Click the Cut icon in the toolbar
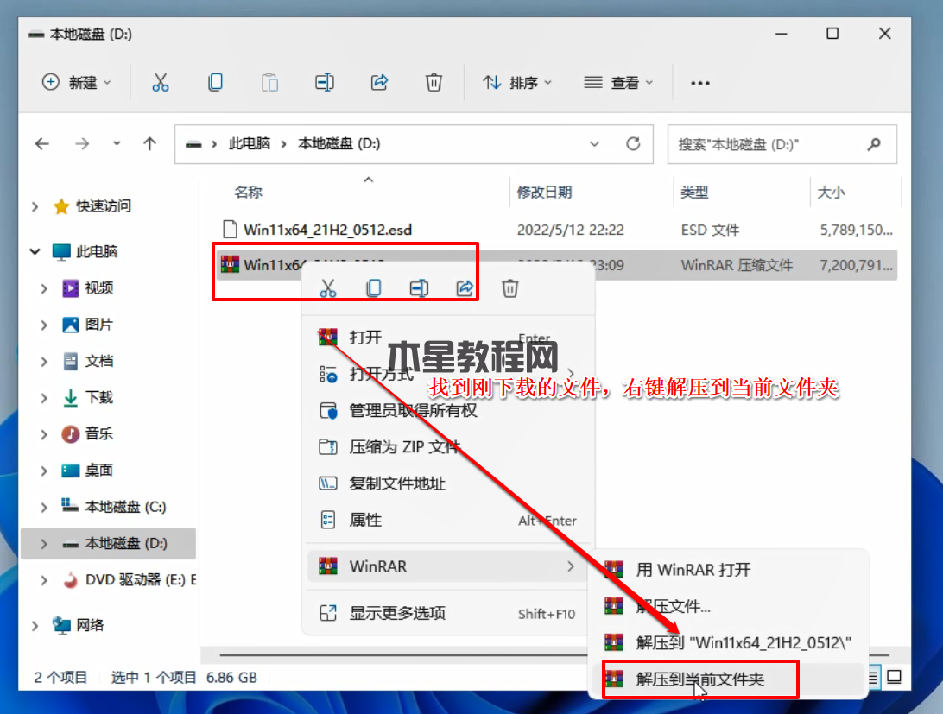Image resolution: width=943 pixels, height=714 pixels. coord(161,82)
